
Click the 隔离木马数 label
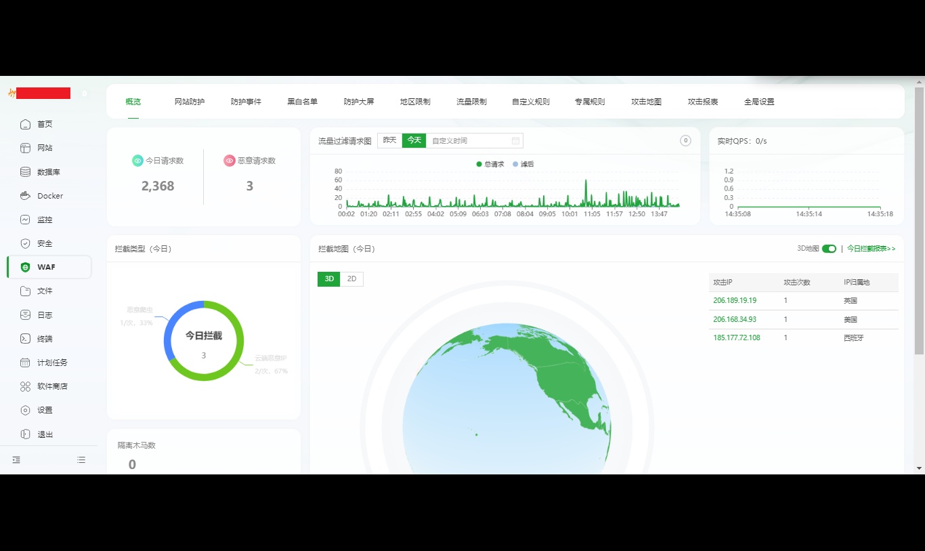(x=137, y=445)
